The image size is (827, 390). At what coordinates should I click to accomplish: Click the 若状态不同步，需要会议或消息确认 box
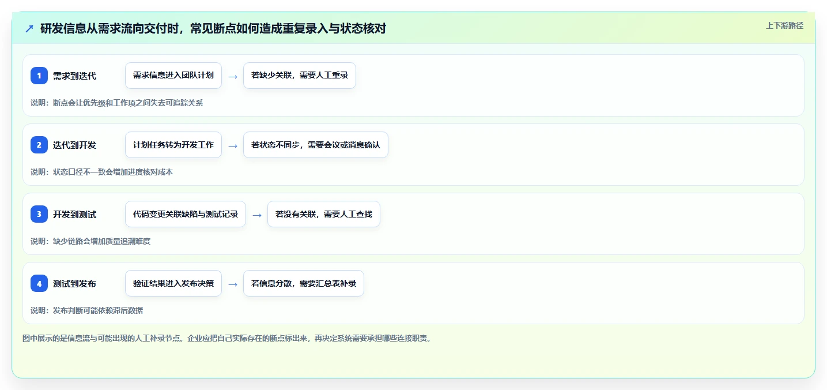coord(316,145)
